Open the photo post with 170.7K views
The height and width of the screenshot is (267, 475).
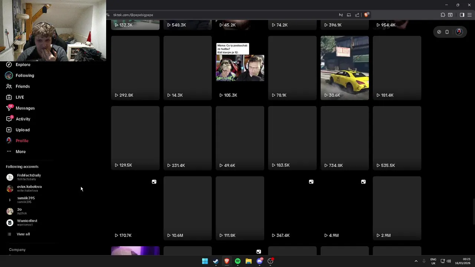click(x=135, y=208)
